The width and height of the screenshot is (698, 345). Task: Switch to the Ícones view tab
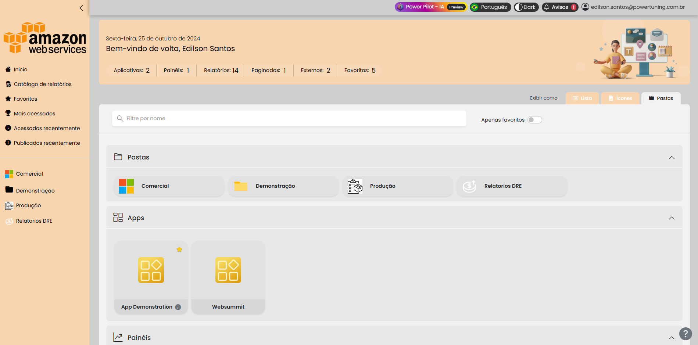click(620, 98)
